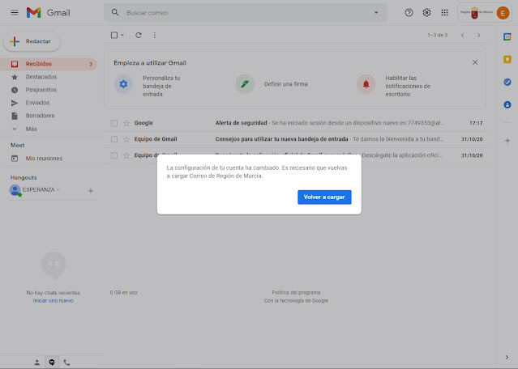Open Política del programa link
The image size is (518, 369).
pyautogui.click(x=296, y=292)
